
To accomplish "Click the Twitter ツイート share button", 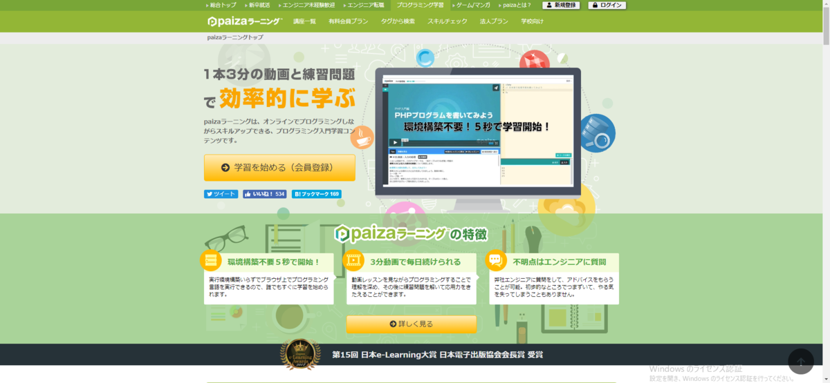I will tap(221, 194).
